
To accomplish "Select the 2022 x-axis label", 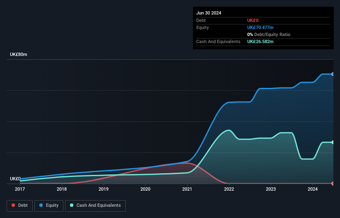I will click(x=229, y=189).
